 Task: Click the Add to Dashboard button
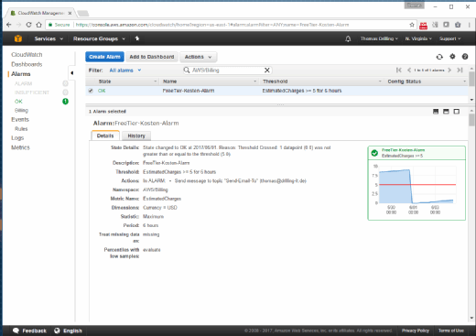tap(152, 57)
